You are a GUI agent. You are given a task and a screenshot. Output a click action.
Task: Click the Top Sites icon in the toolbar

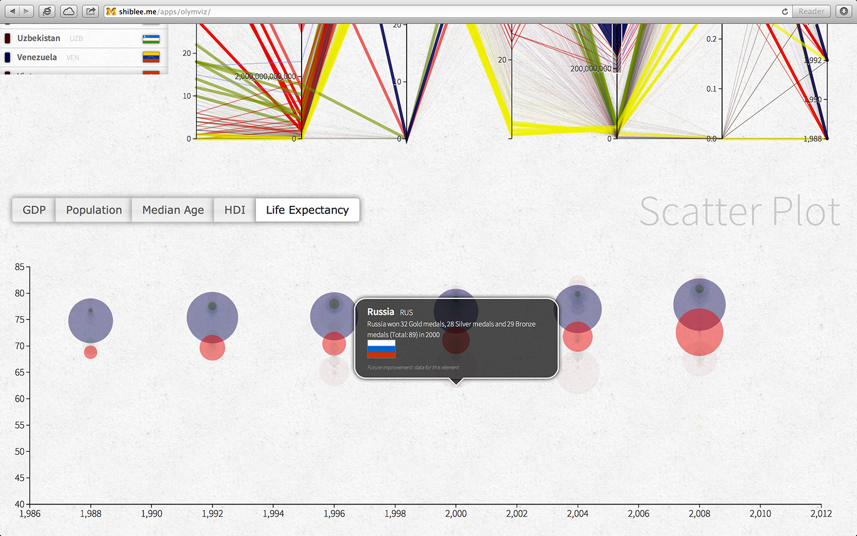pyautogui.click(x=46, y=11)
